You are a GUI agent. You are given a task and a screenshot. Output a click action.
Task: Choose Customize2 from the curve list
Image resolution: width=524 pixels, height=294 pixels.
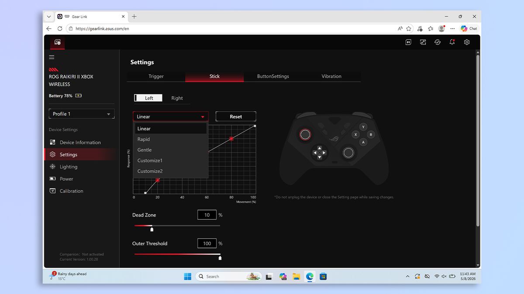point(171,171)
